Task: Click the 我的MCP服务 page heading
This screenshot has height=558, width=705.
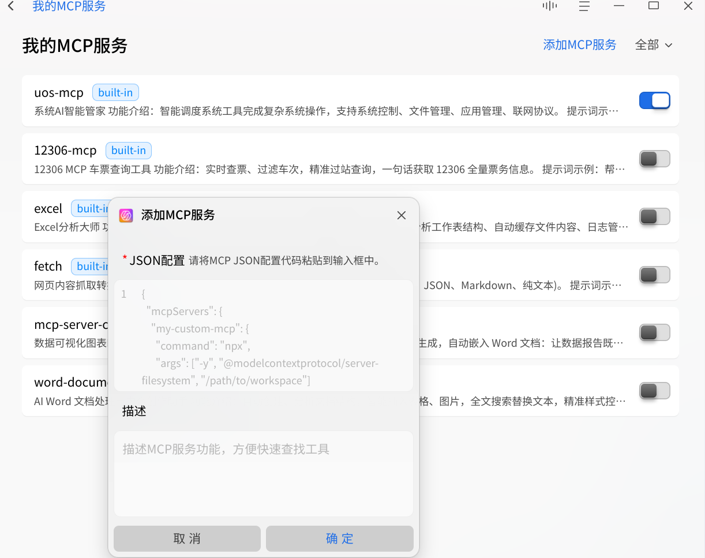Action: point(75,46)
